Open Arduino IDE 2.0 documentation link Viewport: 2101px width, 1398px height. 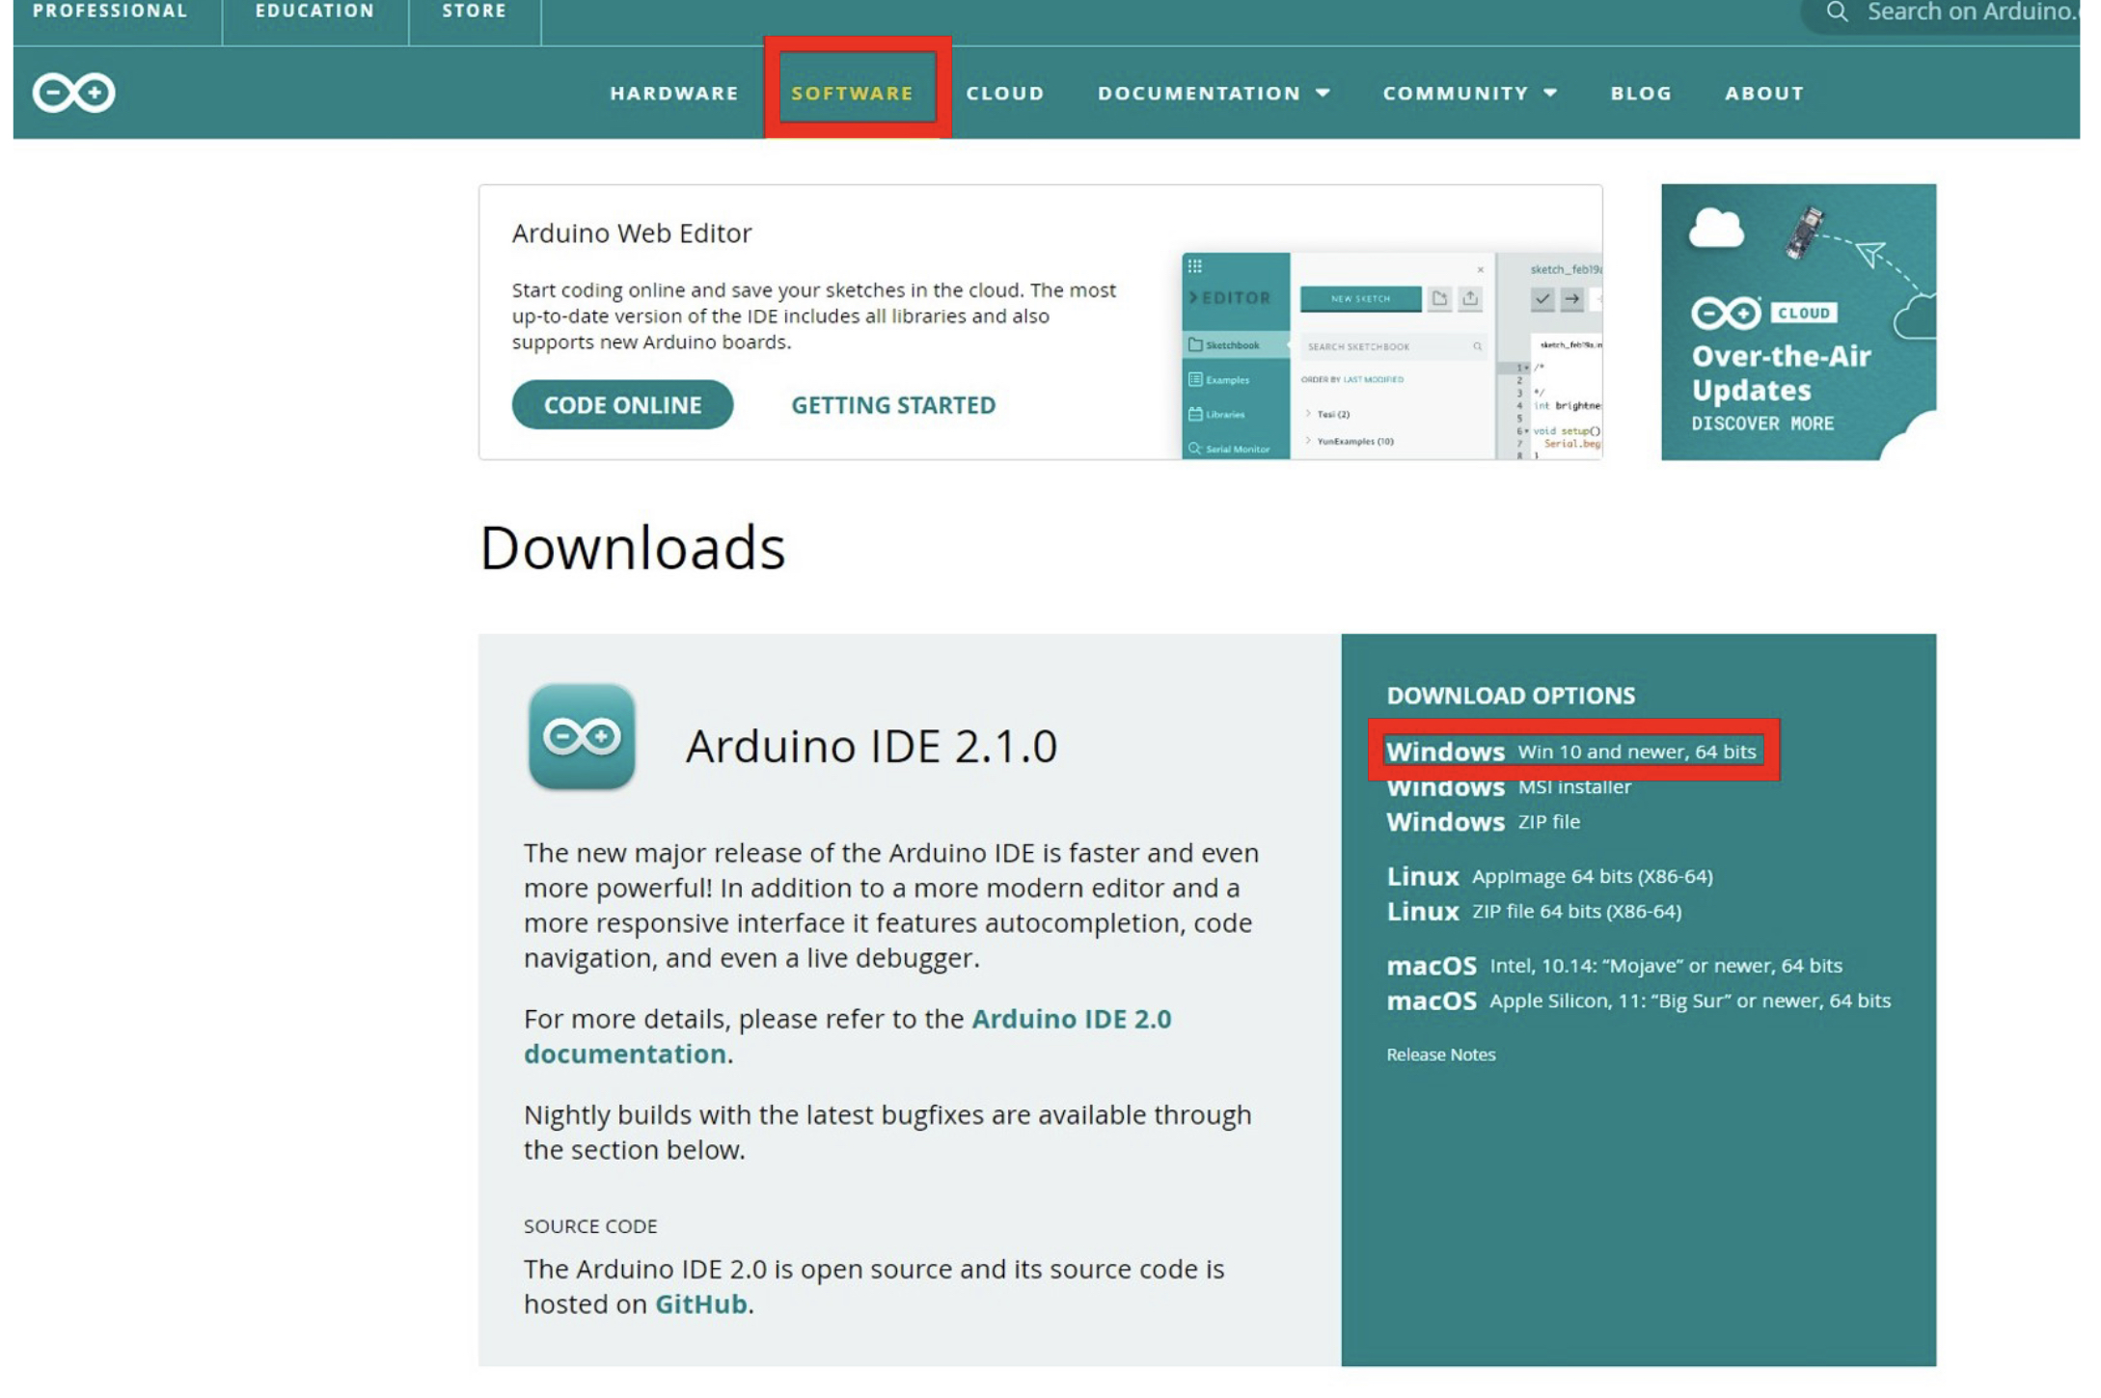847,1035
